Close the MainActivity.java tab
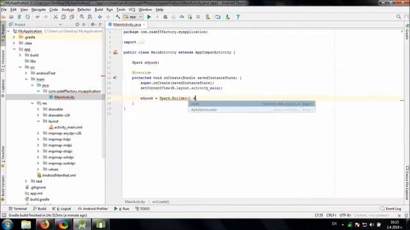410x230 pixels. [x=144, y=24]
